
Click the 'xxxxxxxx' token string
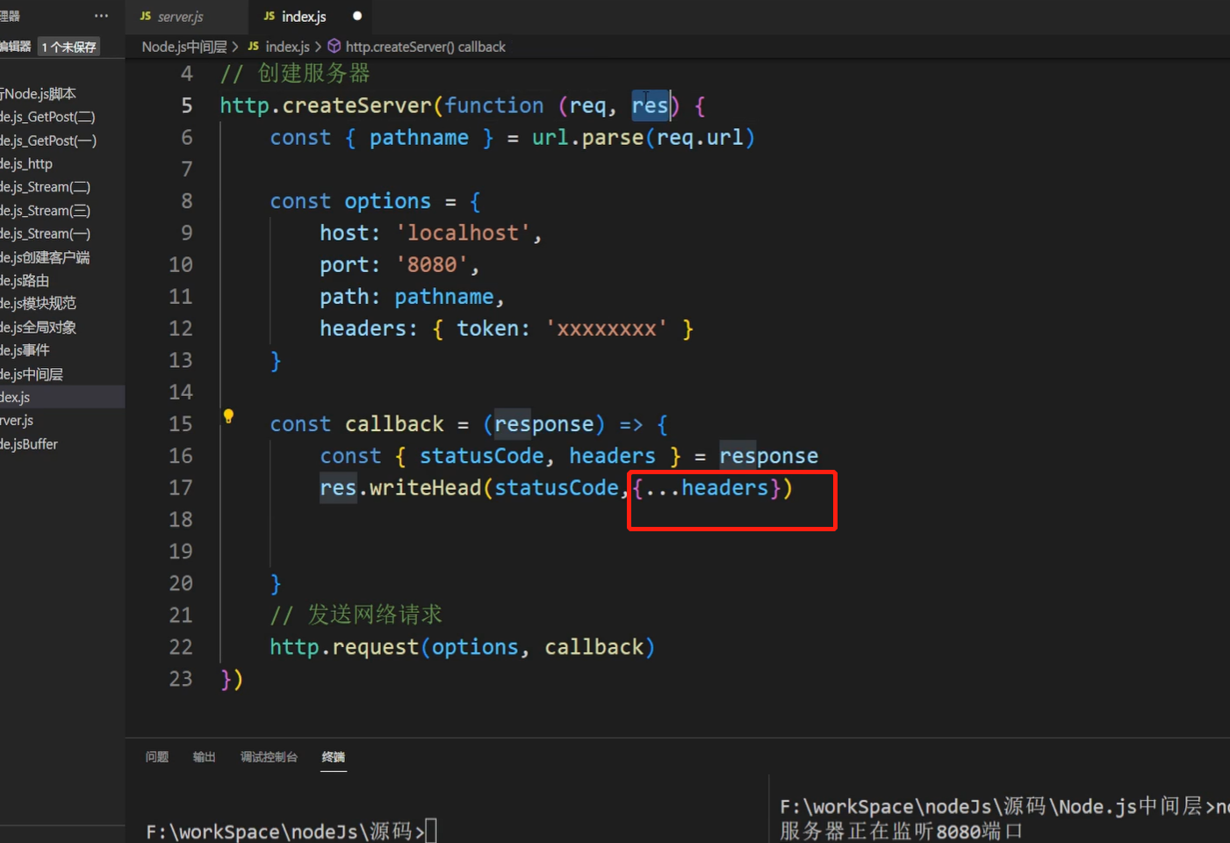(x=606, y=329)
